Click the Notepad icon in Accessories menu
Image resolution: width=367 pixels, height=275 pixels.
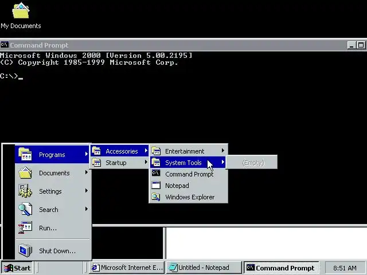[156, 185]
